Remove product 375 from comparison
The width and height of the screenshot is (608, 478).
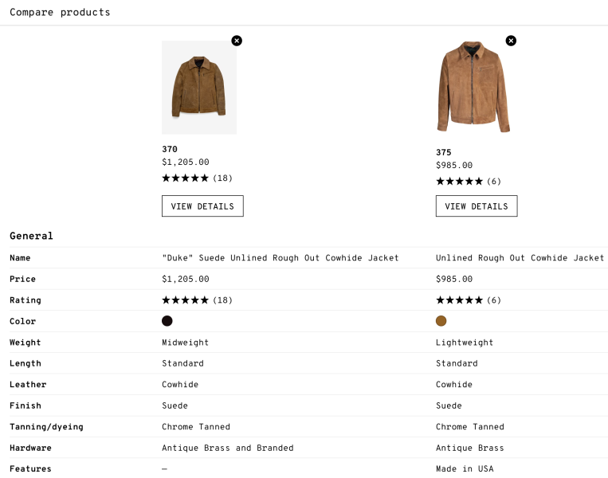click(511, 41)
